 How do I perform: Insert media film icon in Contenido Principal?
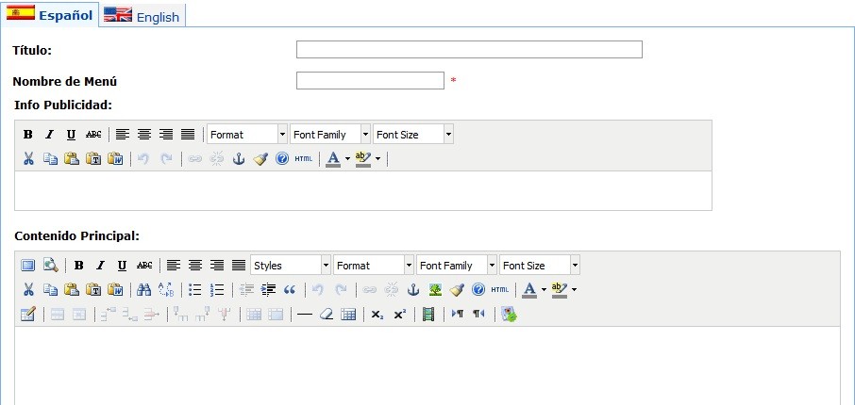click(x=428, y=315)
